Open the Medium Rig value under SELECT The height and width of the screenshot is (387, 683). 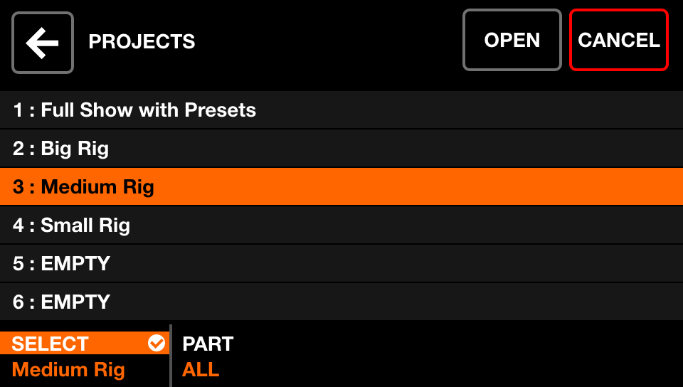click(68, 370)
